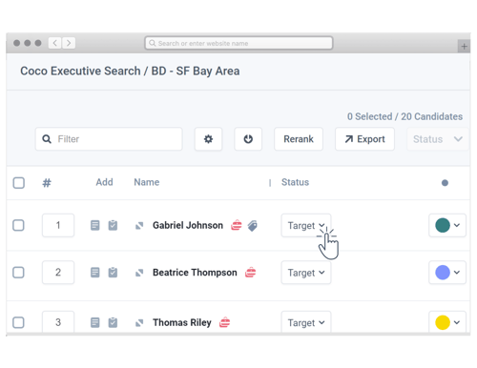477x368 pixels.
Task: Open the bulk Status dropdown in toolbar
Action: tap(438, 139)
